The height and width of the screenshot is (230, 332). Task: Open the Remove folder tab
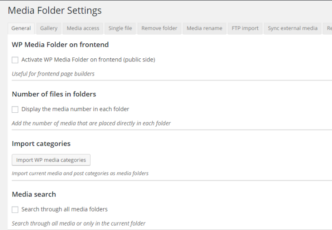[159, 28]
